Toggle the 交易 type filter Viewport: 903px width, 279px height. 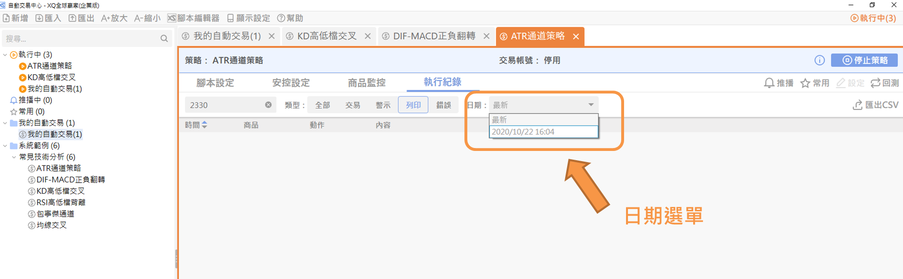352,105
